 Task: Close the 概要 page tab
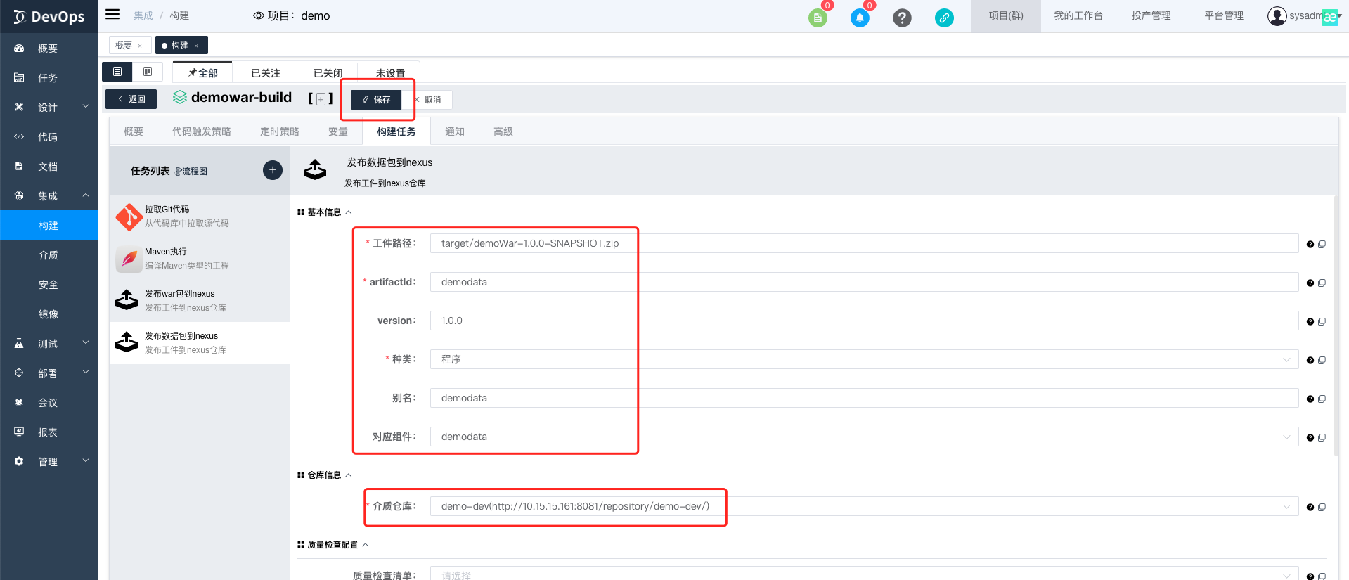coord(140,46)
